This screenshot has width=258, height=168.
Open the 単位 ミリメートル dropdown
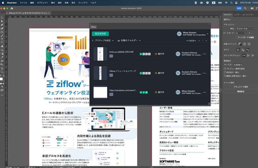[246, 29]
